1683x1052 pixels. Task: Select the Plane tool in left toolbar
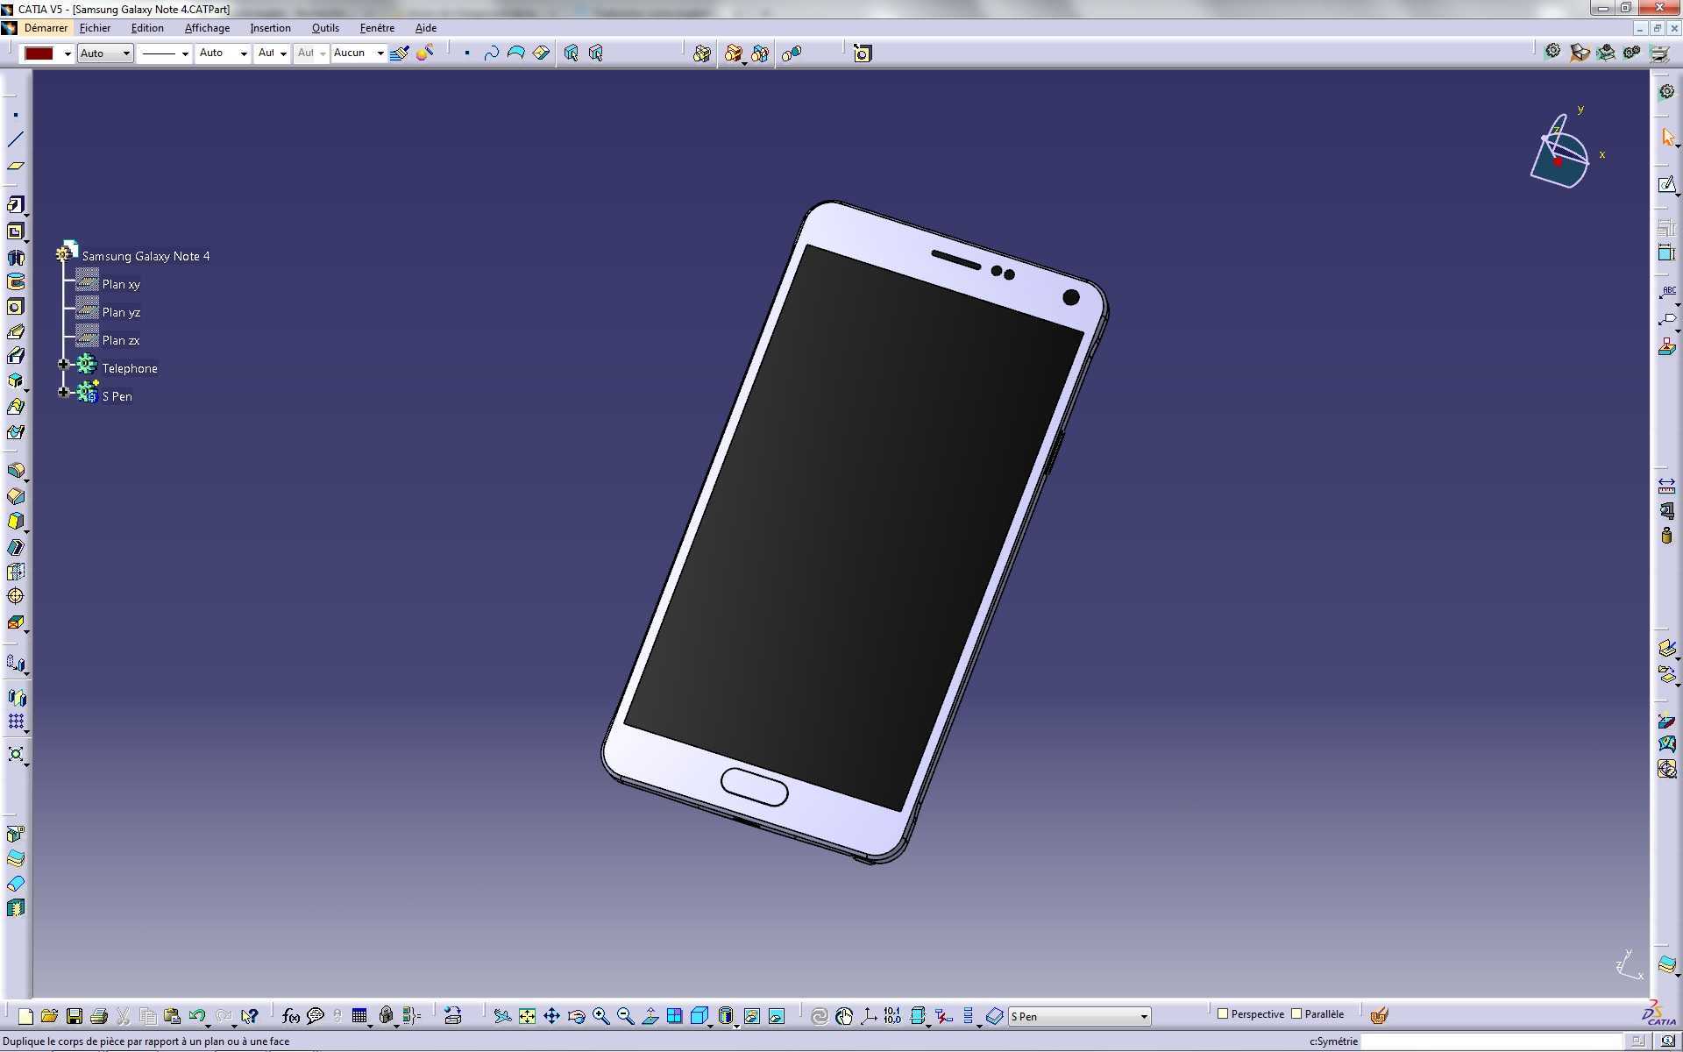[x=16, y=165]
